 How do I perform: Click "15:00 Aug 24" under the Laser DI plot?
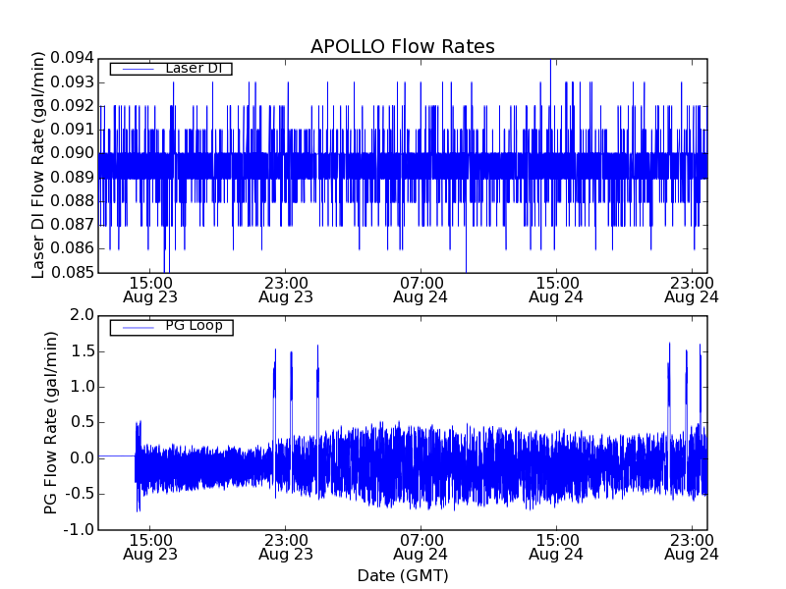pos(556,291)
